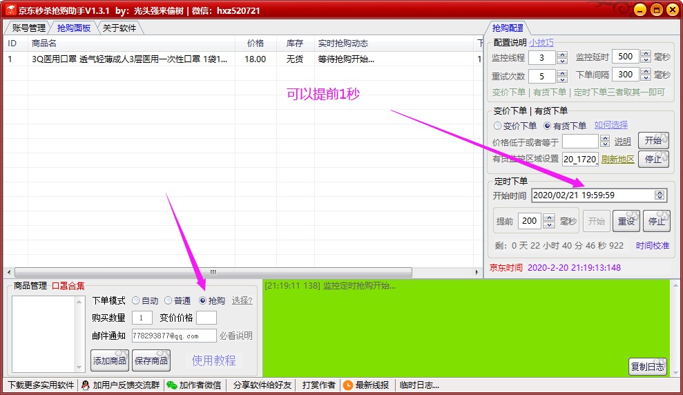Screen dimensions: 683x395
Task: Click the 开始 button in 变价下单 section
Action: [653, 141]
